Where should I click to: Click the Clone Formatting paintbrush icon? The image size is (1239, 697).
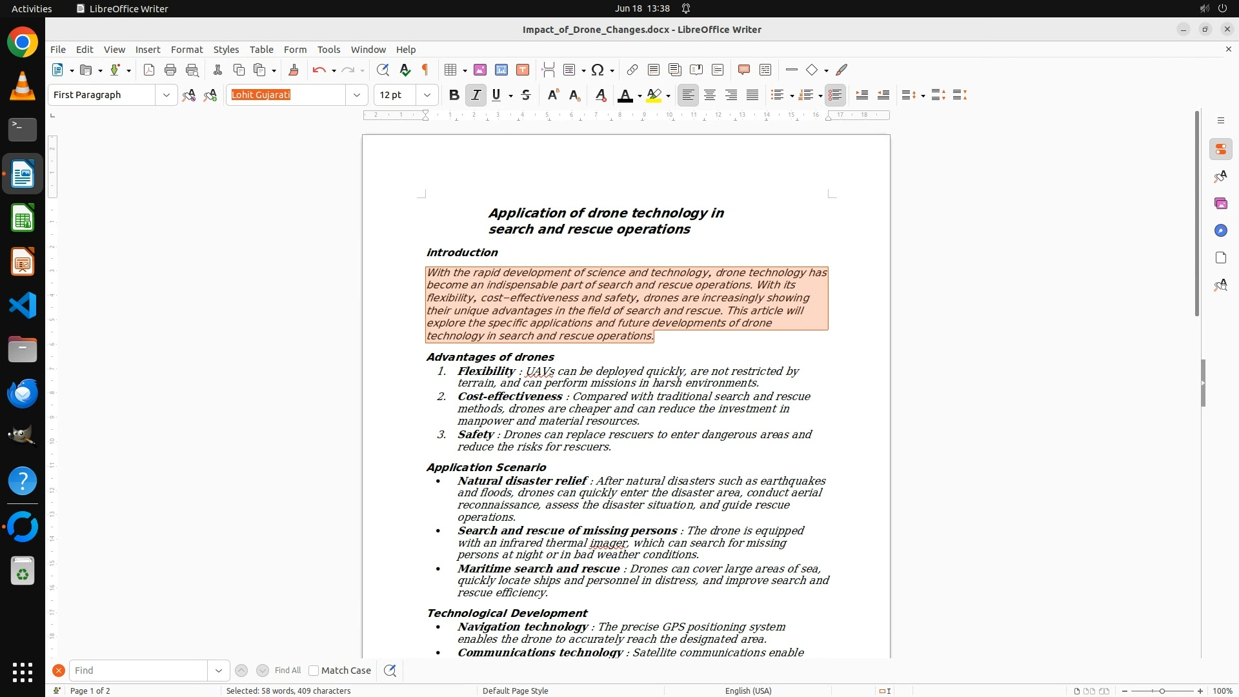[294, 70]
